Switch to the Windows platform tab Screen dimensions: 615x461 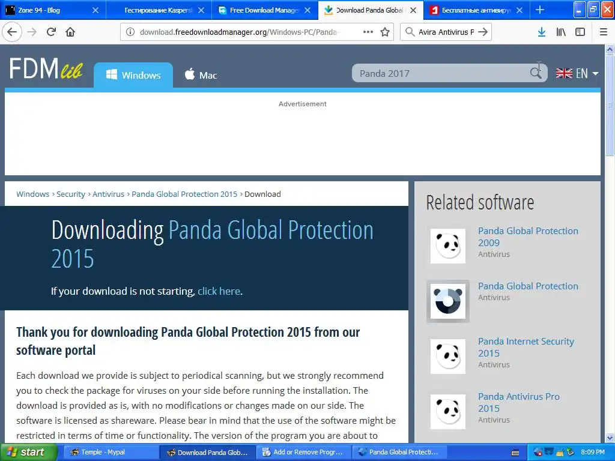pyautogui.click(x=133, y=75)
